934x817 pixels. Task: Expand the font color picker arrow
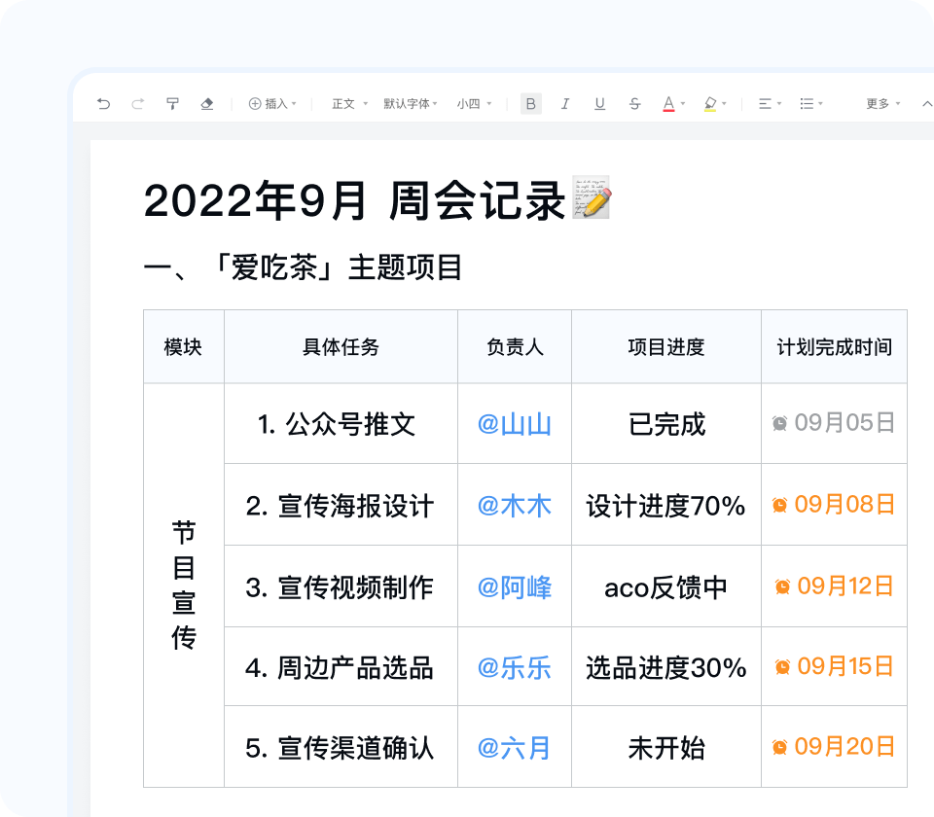coord(683,104)
